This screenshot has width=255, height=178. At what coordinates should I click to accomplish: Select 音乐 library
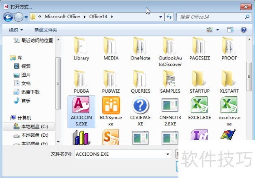tap(22, 101)
